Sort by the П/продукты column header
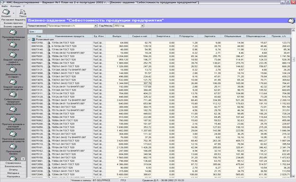The width and height of the screenshot is (296, 182). (186, 36)
